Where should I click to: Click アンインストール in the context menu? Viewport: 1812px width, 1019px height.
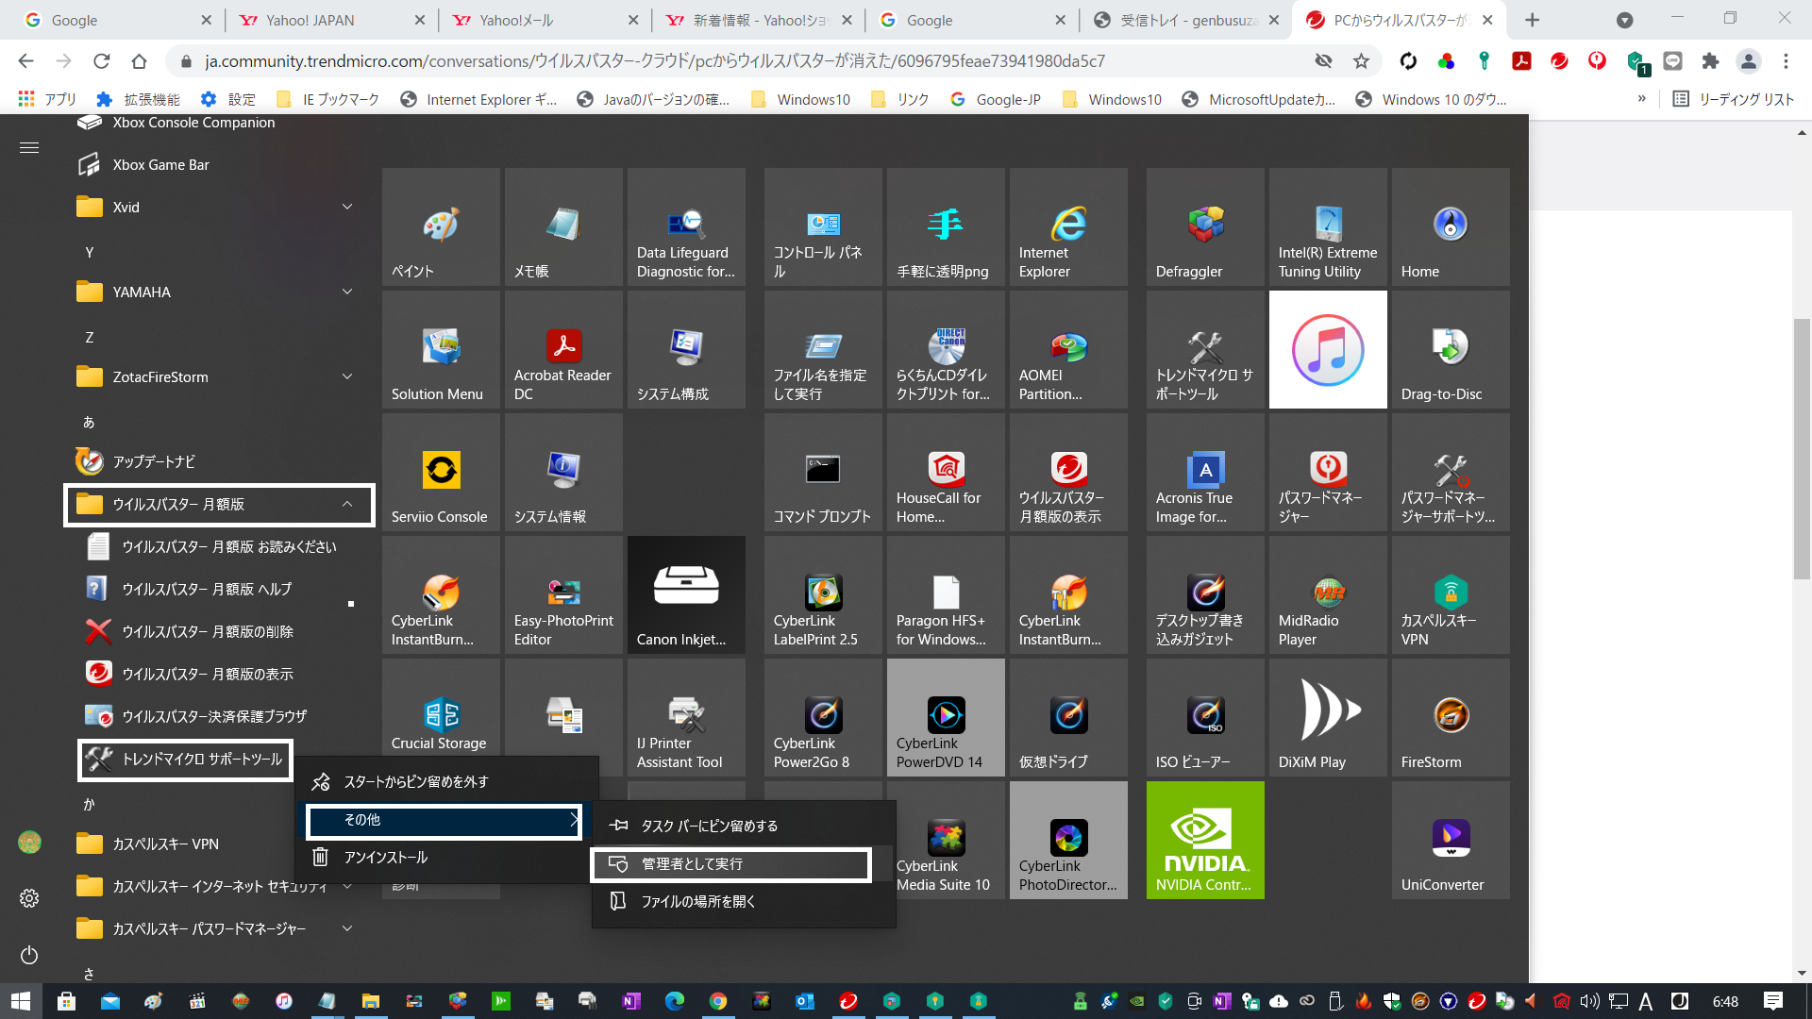pos(385,858)
